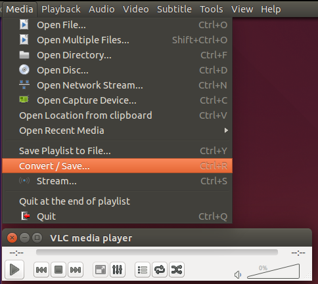318x284 pixels.
Task: Toggle loop repeat mode
Action: pos(160,270)
